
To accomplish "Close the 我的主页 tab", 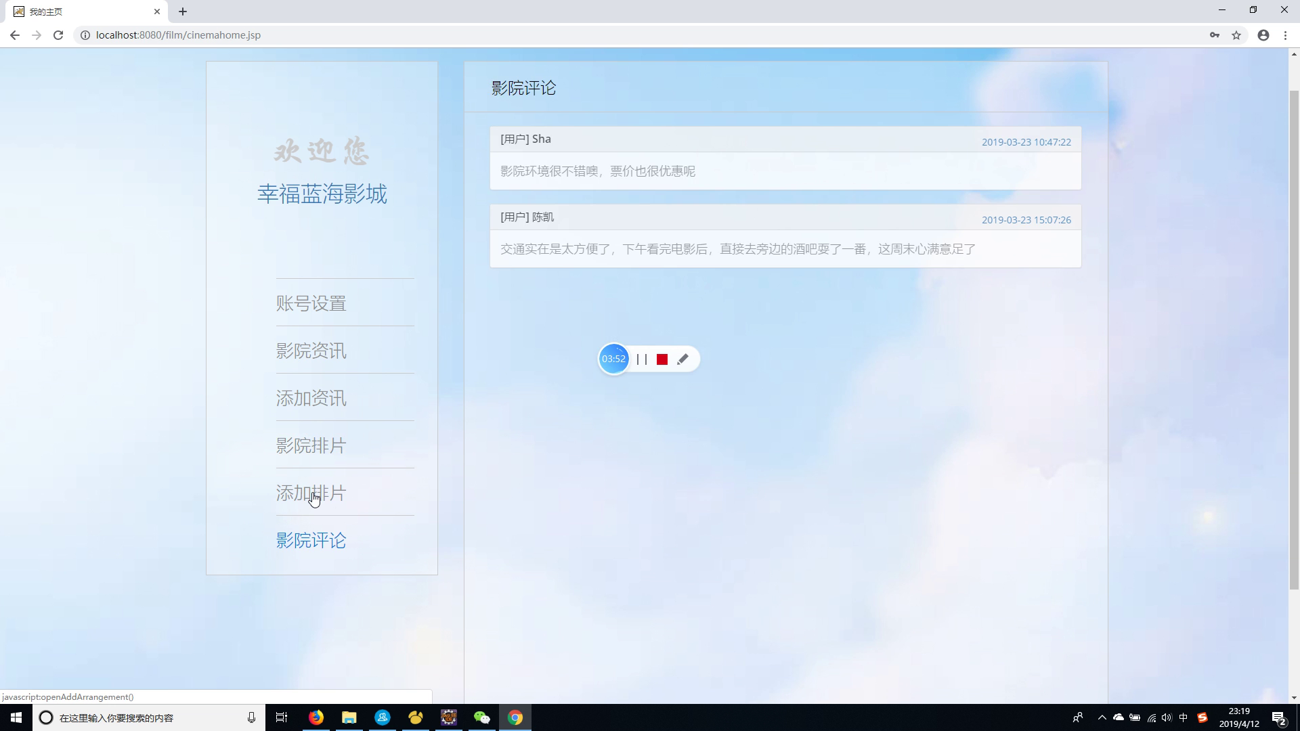I will pyautogui.click(x=157, y=12).
